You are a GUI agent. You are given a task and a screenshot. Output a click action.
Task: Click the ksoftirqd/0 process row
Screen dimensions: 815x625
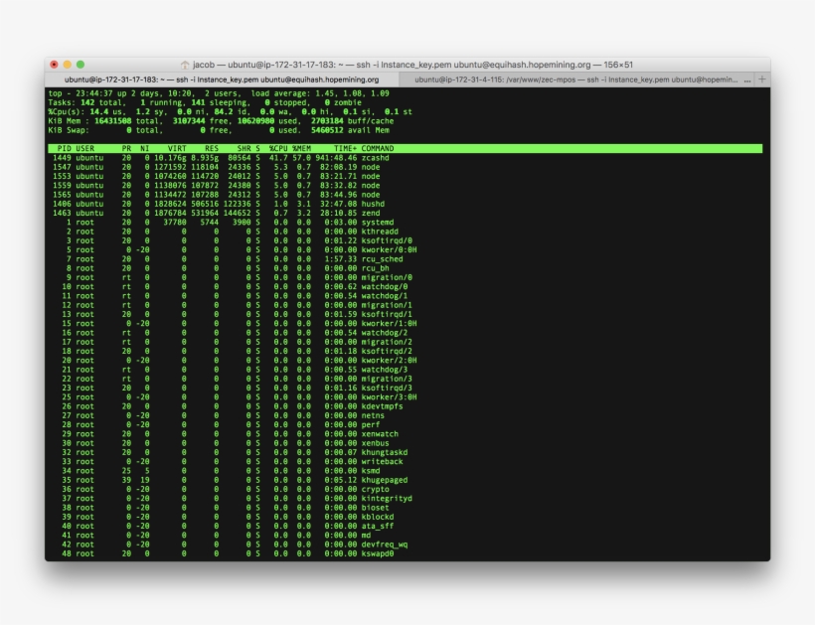pos(231,241)
